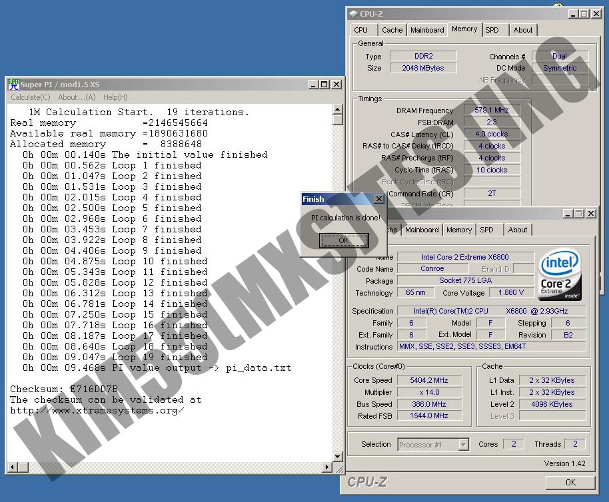
Task: Click the Checksum line E716DD7B in Super PI
Action: tap(64, 389)
